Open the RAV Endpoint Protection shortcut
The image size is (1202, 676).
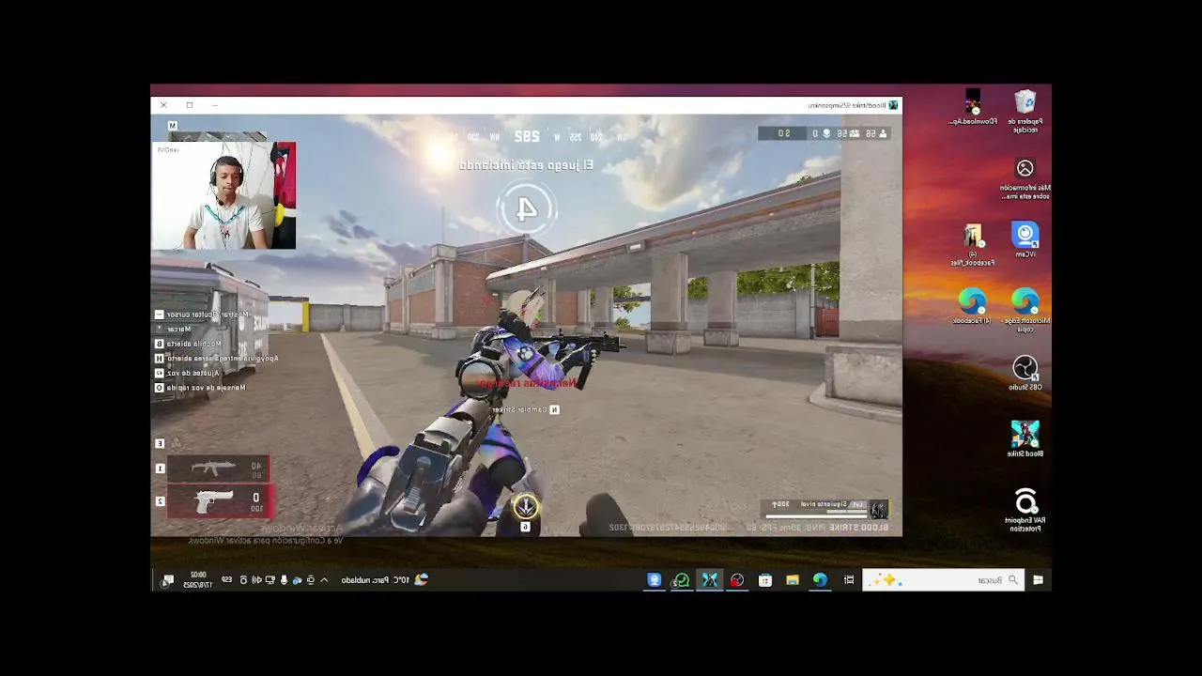click(x=1025, y=511)
